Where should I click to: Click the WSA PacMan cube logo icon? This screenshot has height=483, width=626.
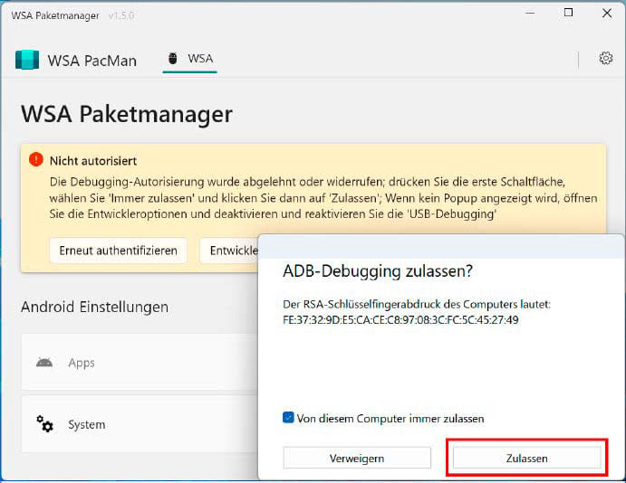[27, 60]
